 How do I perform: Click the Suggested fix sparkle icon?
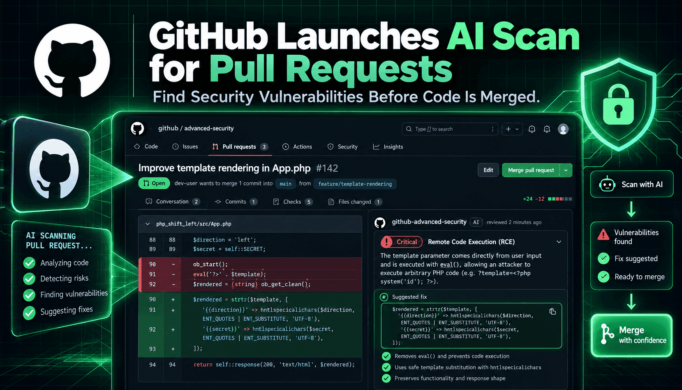pos(384,297)
